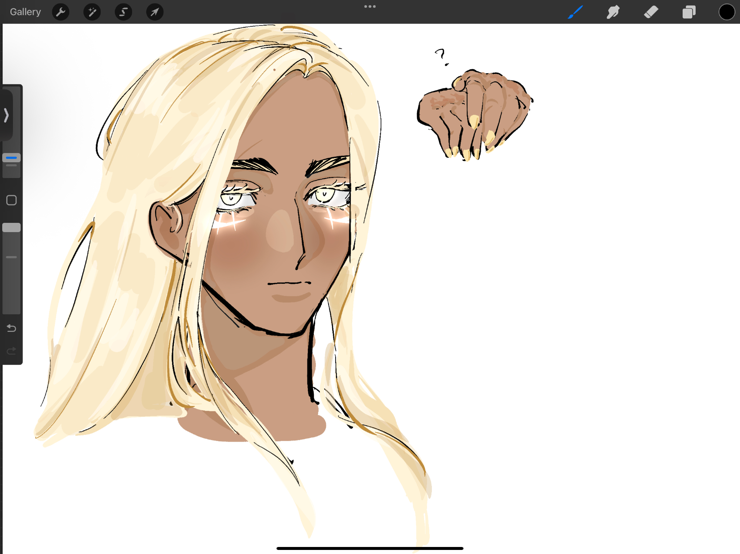The width and height of the screenshot is (740, 554).
Task: Undo the last stroke
Action: point(11,328)
